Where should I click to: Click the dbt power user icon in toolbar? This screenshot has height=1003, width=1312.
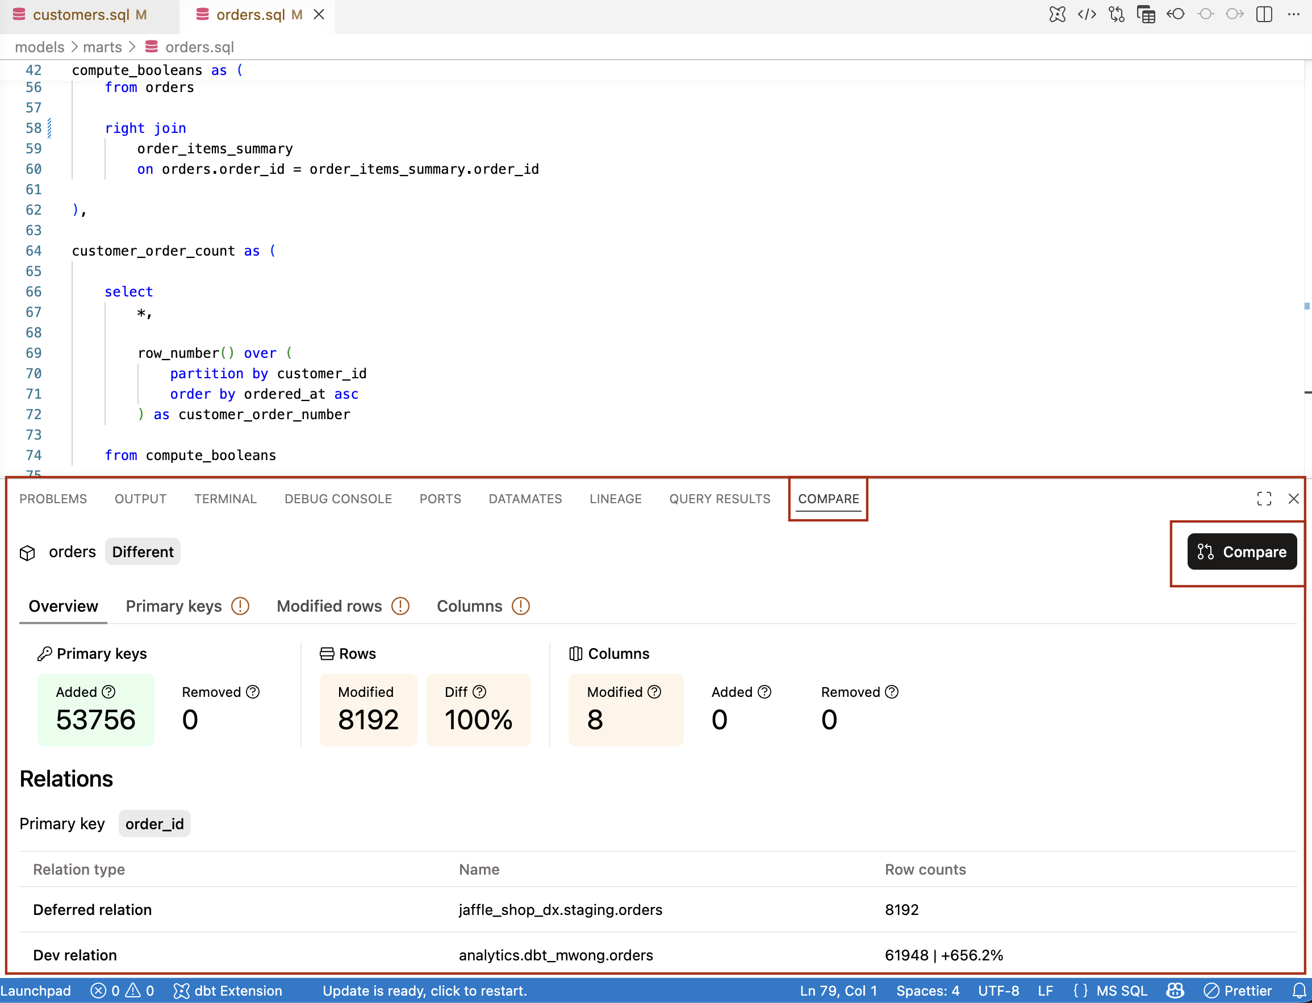(1058, 14)
